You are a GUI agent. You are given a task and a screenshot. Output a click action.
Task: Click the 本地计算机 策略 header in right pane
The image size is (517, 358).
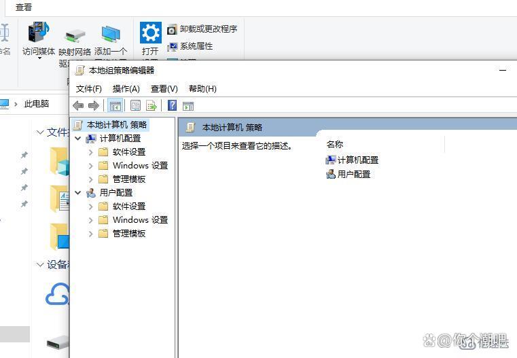(232, 127)
